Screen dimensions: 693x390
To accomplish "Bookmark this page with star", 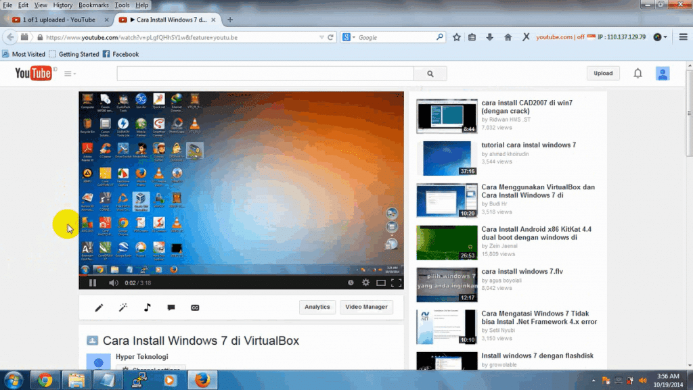I will [x=457, y=37].
